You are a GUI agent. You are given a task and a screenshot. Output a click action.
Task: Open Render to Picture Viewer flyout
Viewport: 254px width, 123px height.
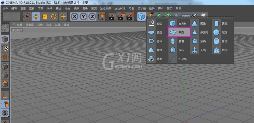pos(121,17)
